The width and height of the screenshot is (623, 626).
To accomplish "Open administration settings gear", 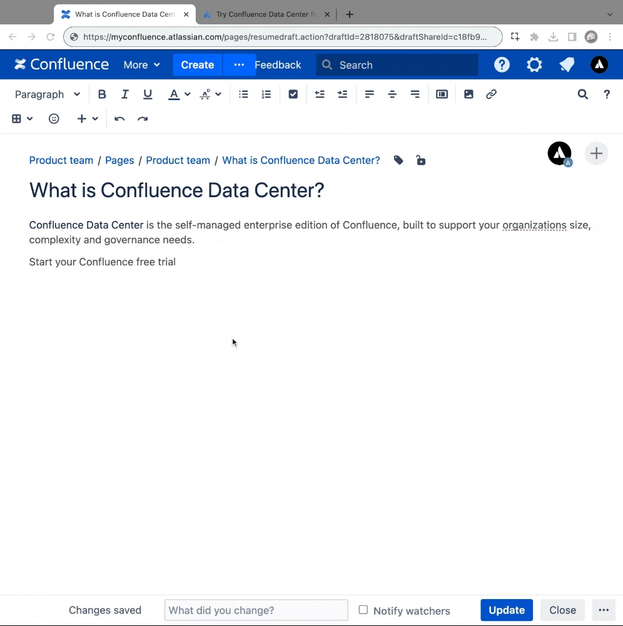I will coord(534,64).
